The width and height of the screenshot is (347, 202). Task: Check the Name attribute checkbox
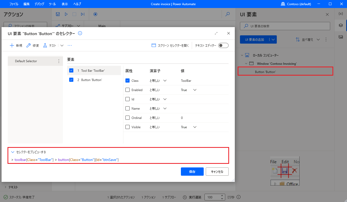pyautogui.click(x=128, y=108)
